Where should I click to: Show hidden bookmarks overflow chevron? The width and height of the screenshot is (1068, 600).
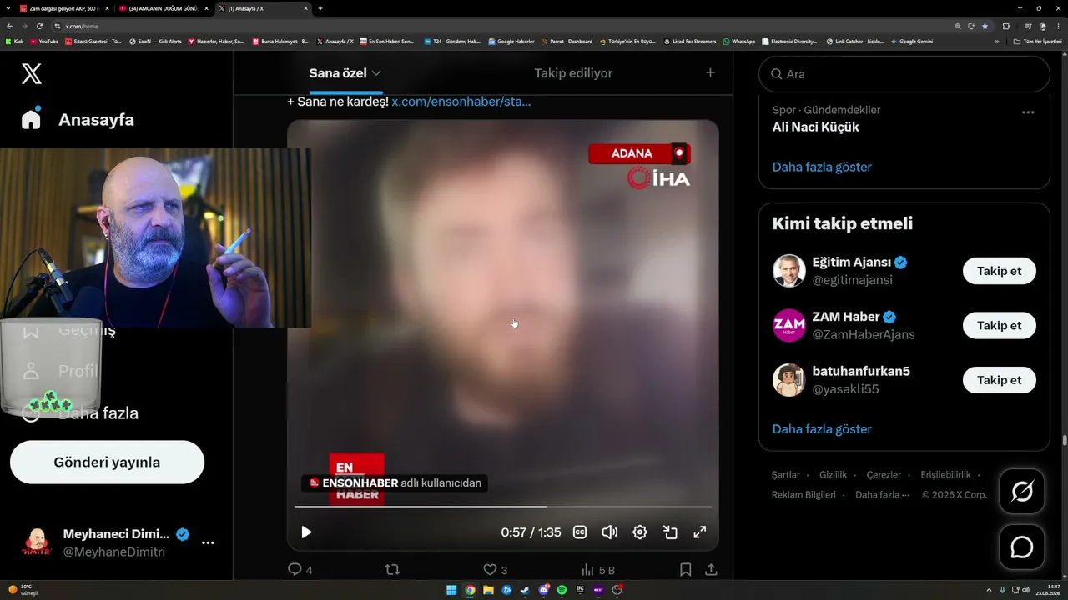(997, 41)
